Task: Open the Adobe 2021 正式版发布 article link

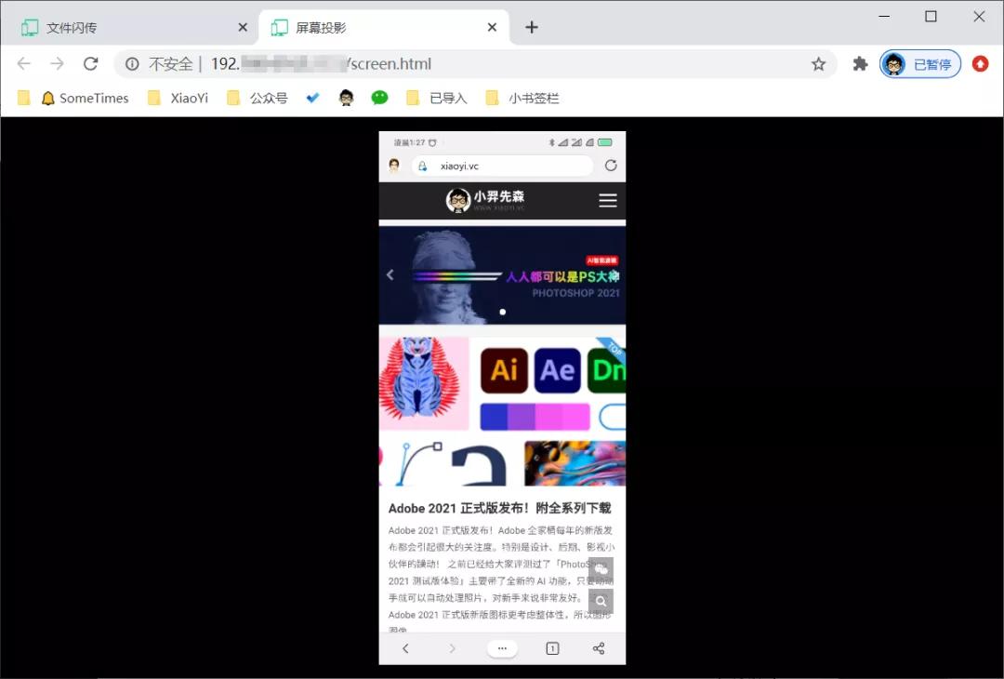Action: [x=502, y=509]
